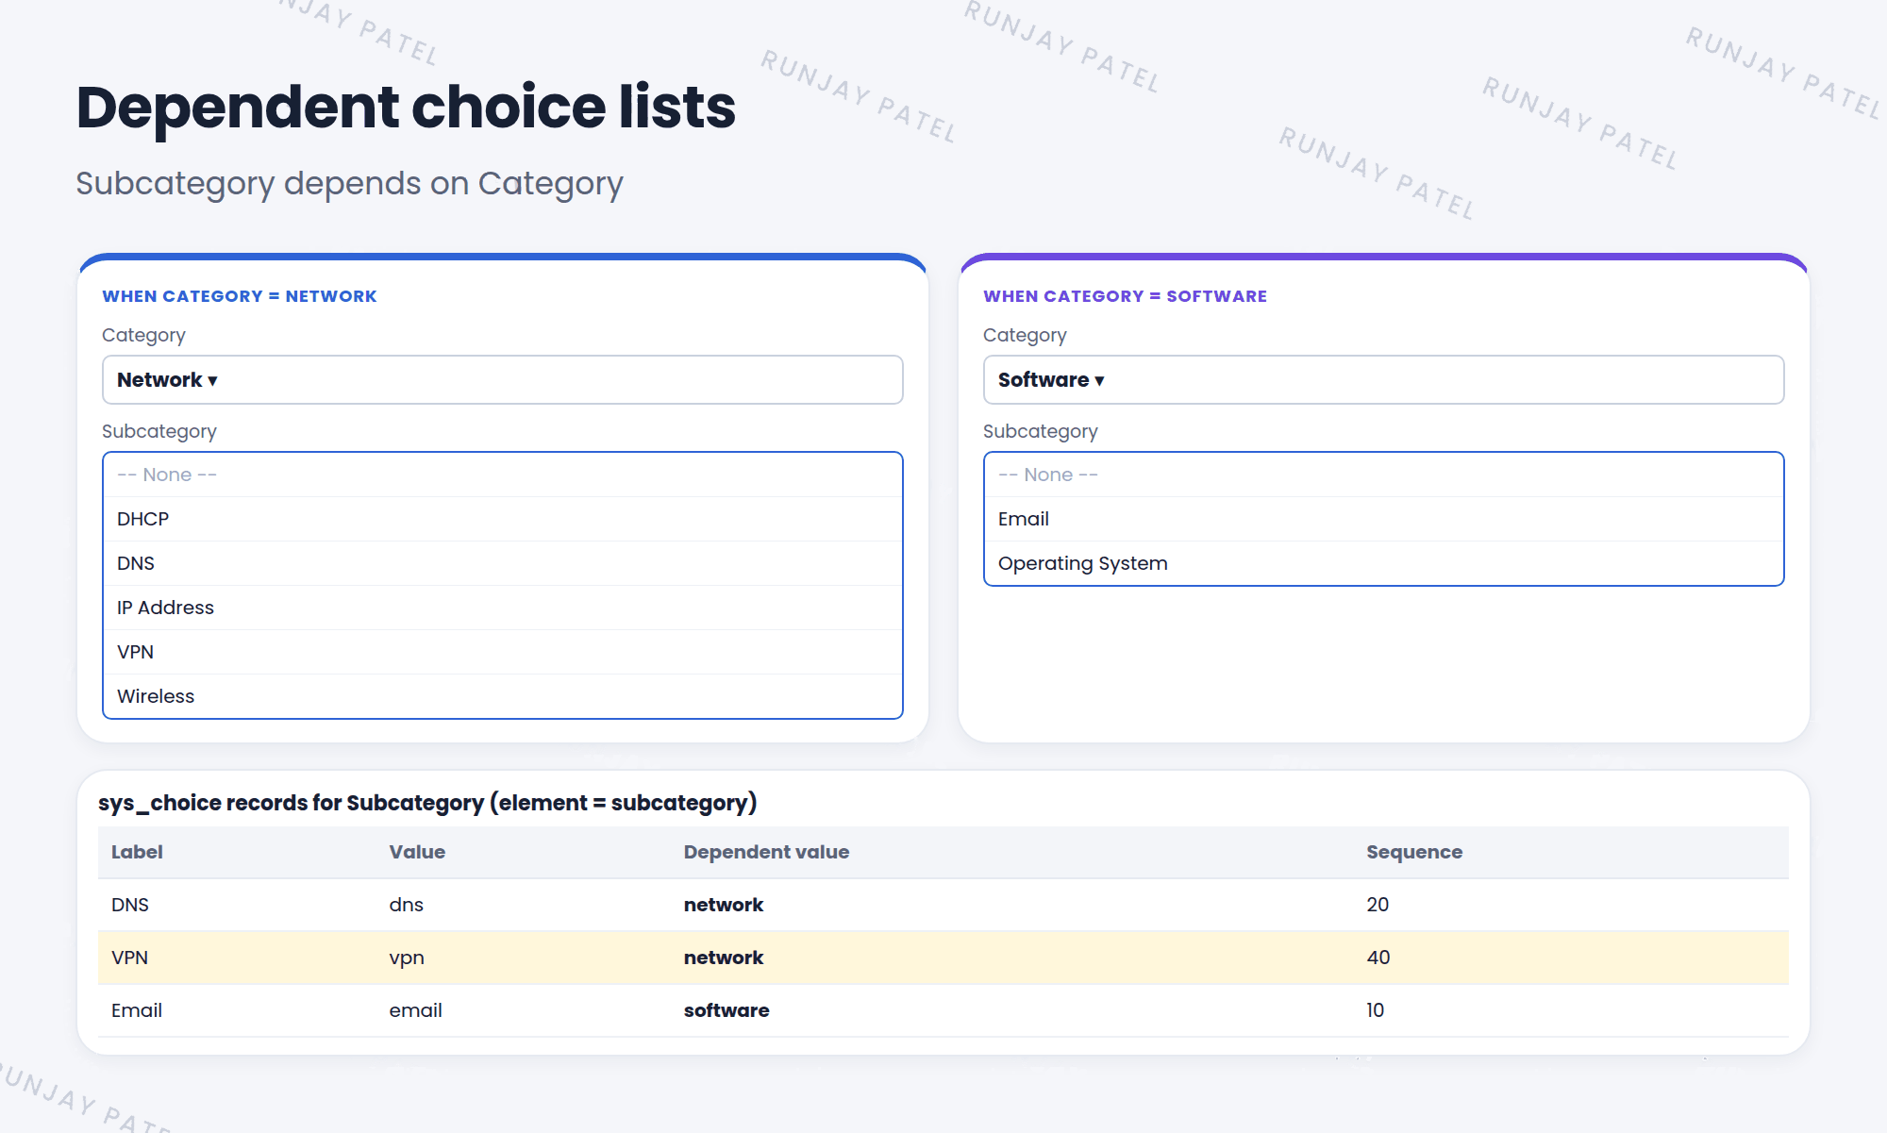Pick IP Address subcategory option
Viewport: 1887px width, 1133px height.
pyautogui.click(x=502, y=608)
